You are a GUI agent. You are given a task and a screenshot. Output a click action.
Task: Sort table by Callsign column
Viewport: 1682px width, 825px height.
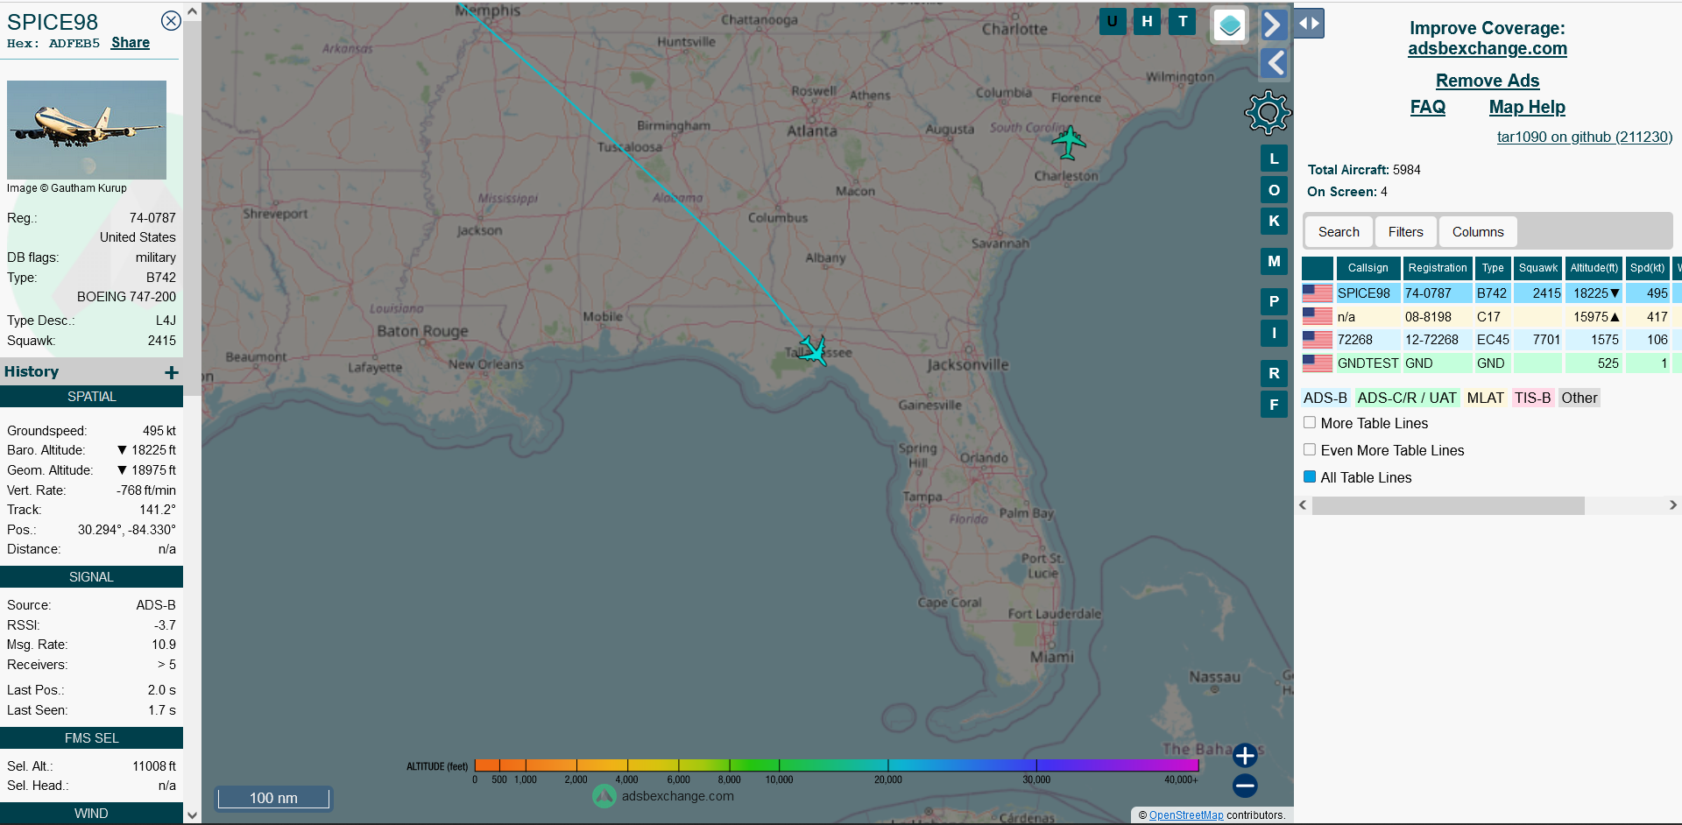point(1368,268)
